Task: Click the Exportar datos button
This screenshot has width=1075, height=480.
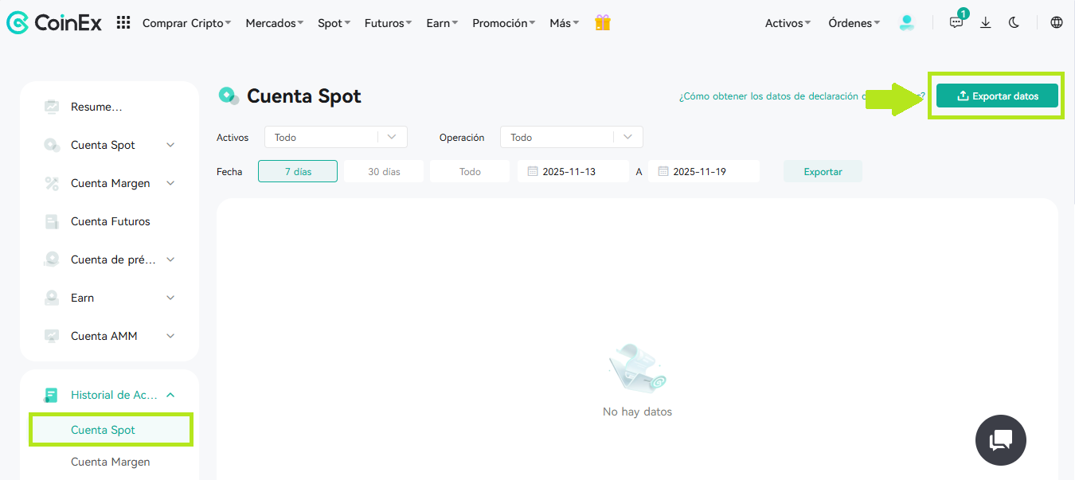Action: (997, 96)
